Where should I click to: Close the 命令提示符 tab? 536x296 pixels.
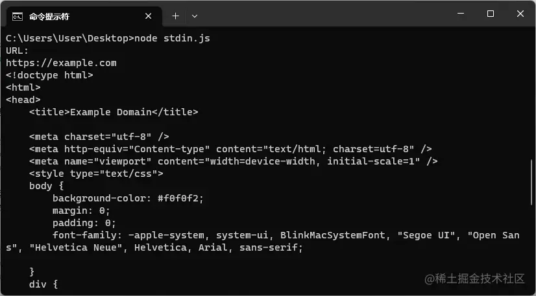click(x=149, y=16)
